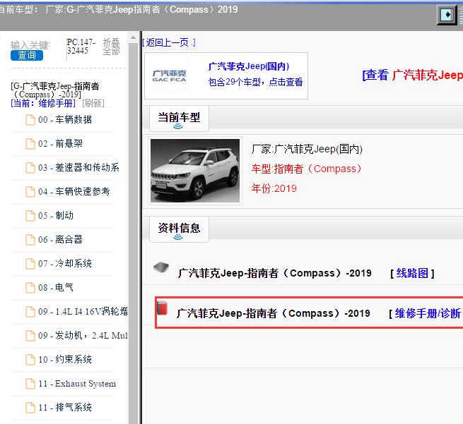The image size is (463, 424).
Task: Click the 当前：维修手册 link
Action: (43, 103)
